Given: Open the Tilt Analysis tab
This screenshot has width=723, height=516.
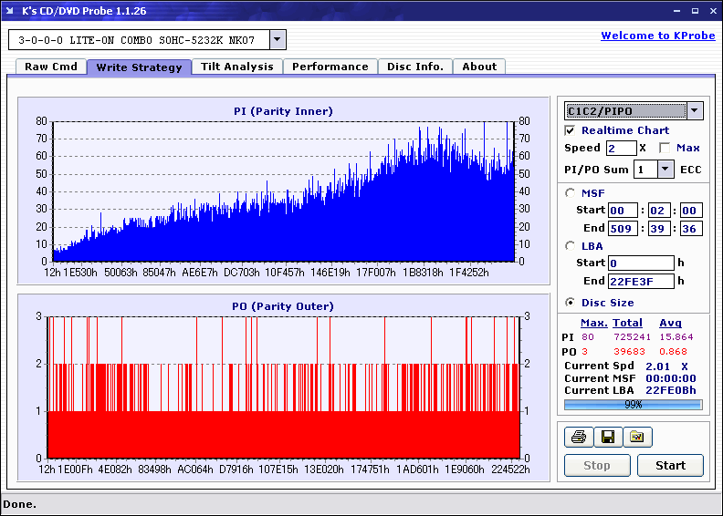Looking at the screenshot, I should 237,67.
